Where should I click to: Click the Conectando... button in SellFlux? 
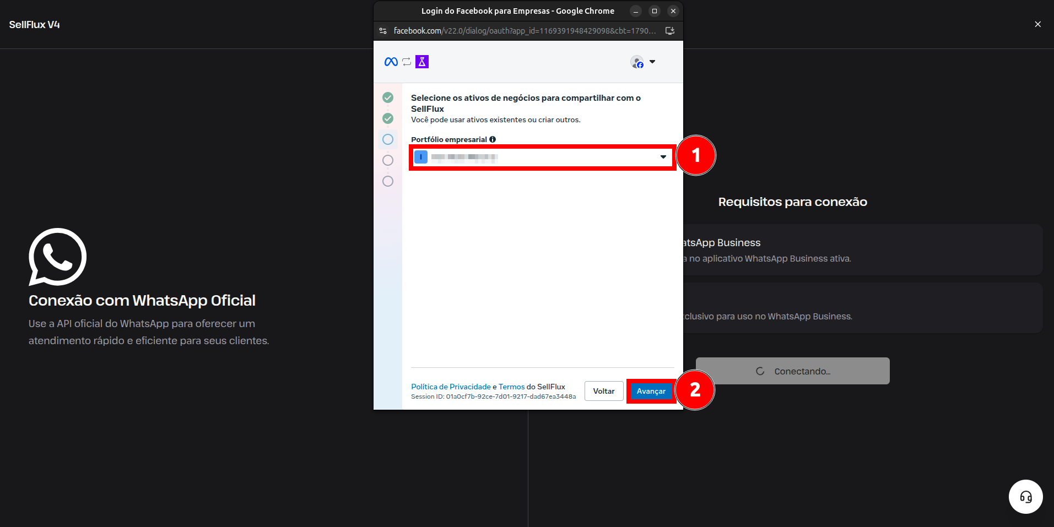pos(792,371)
